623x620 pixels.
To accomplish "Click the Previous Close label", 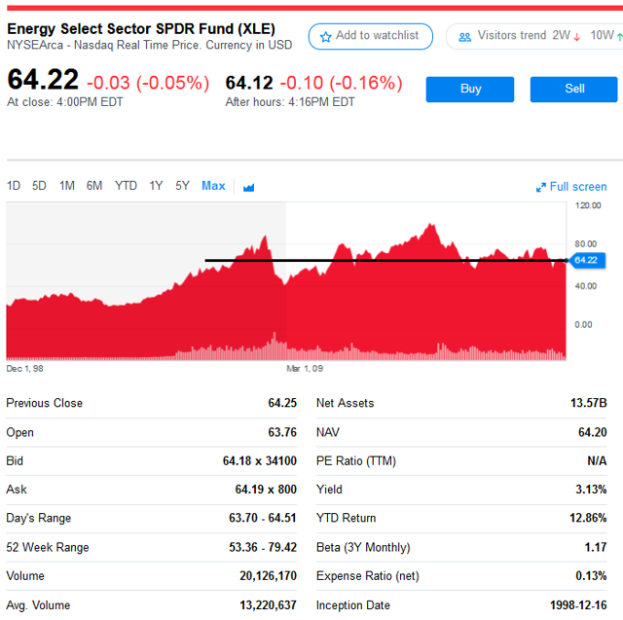I will [45, 403].
